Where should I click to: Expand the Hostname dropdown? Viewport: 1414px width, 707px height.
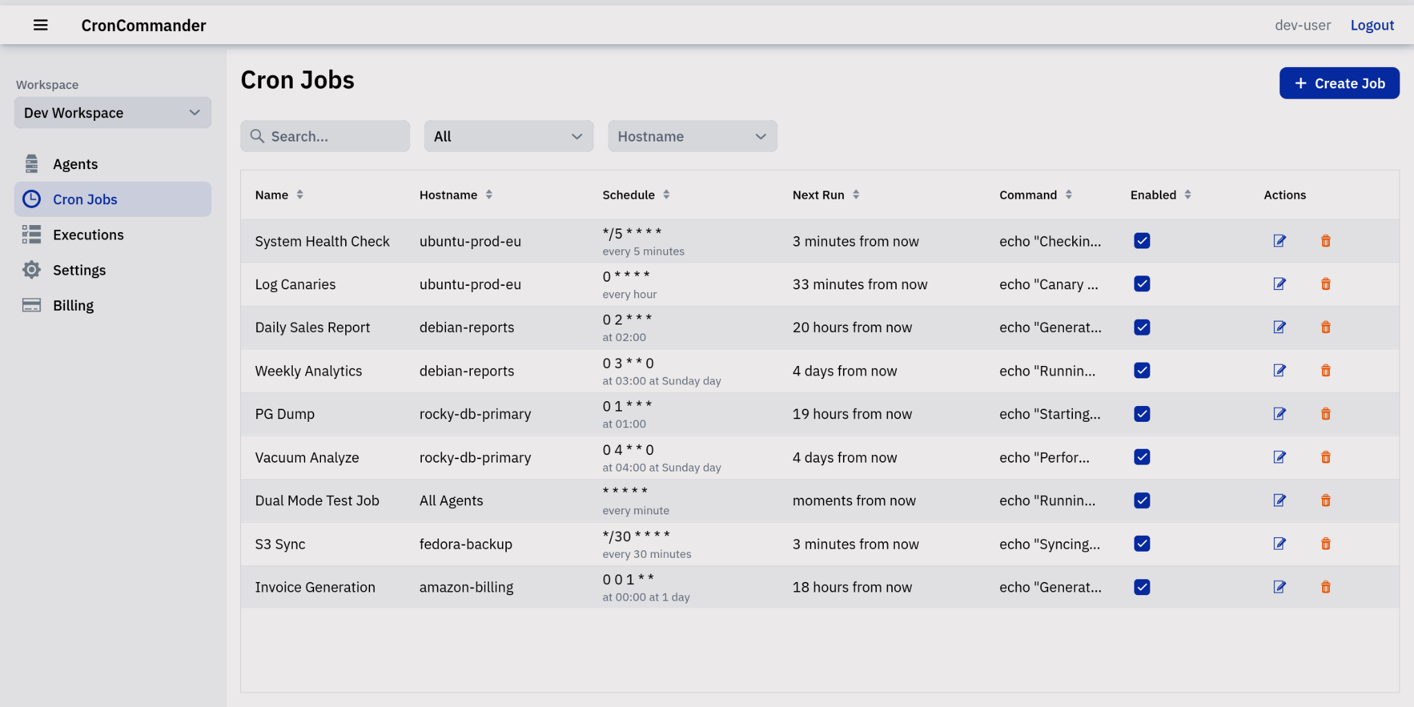click(x=692, y=136)
